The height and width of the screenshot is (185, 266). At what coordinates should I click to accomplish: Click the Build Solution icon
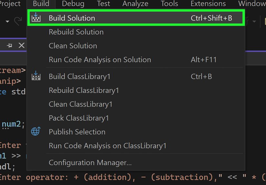click(x=36, y=17)
